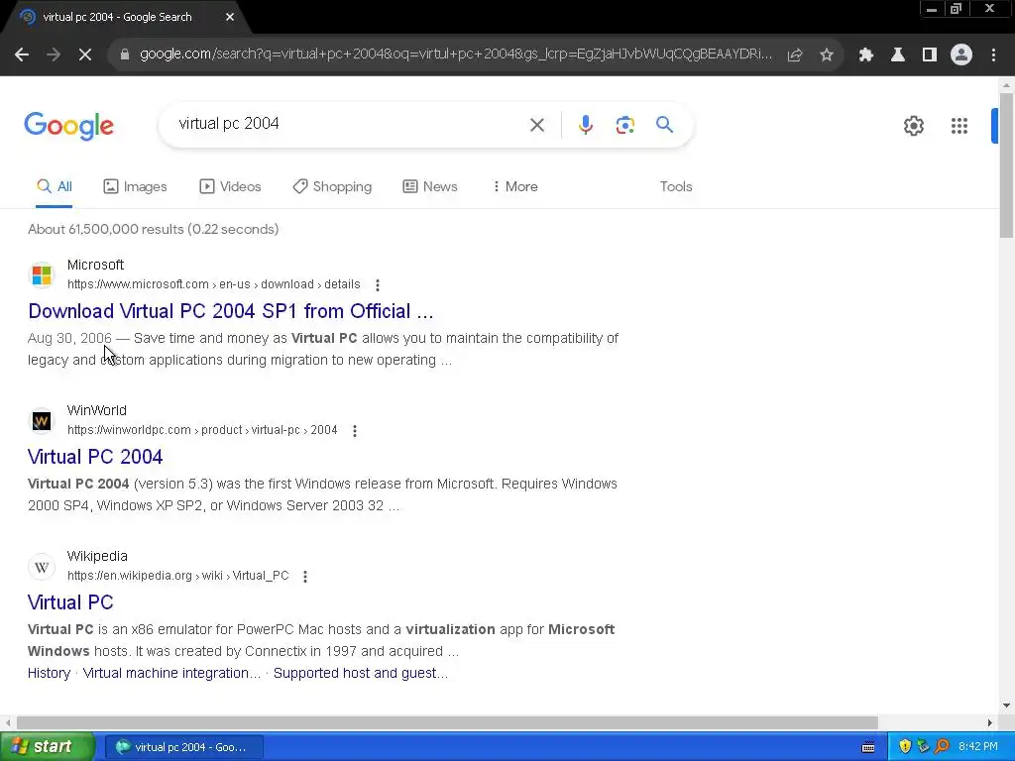The width and height of the screenshot is (1015, 761).
Task: Open the WinWorld Virtual PC 2004 link
Action: point(95,457)
